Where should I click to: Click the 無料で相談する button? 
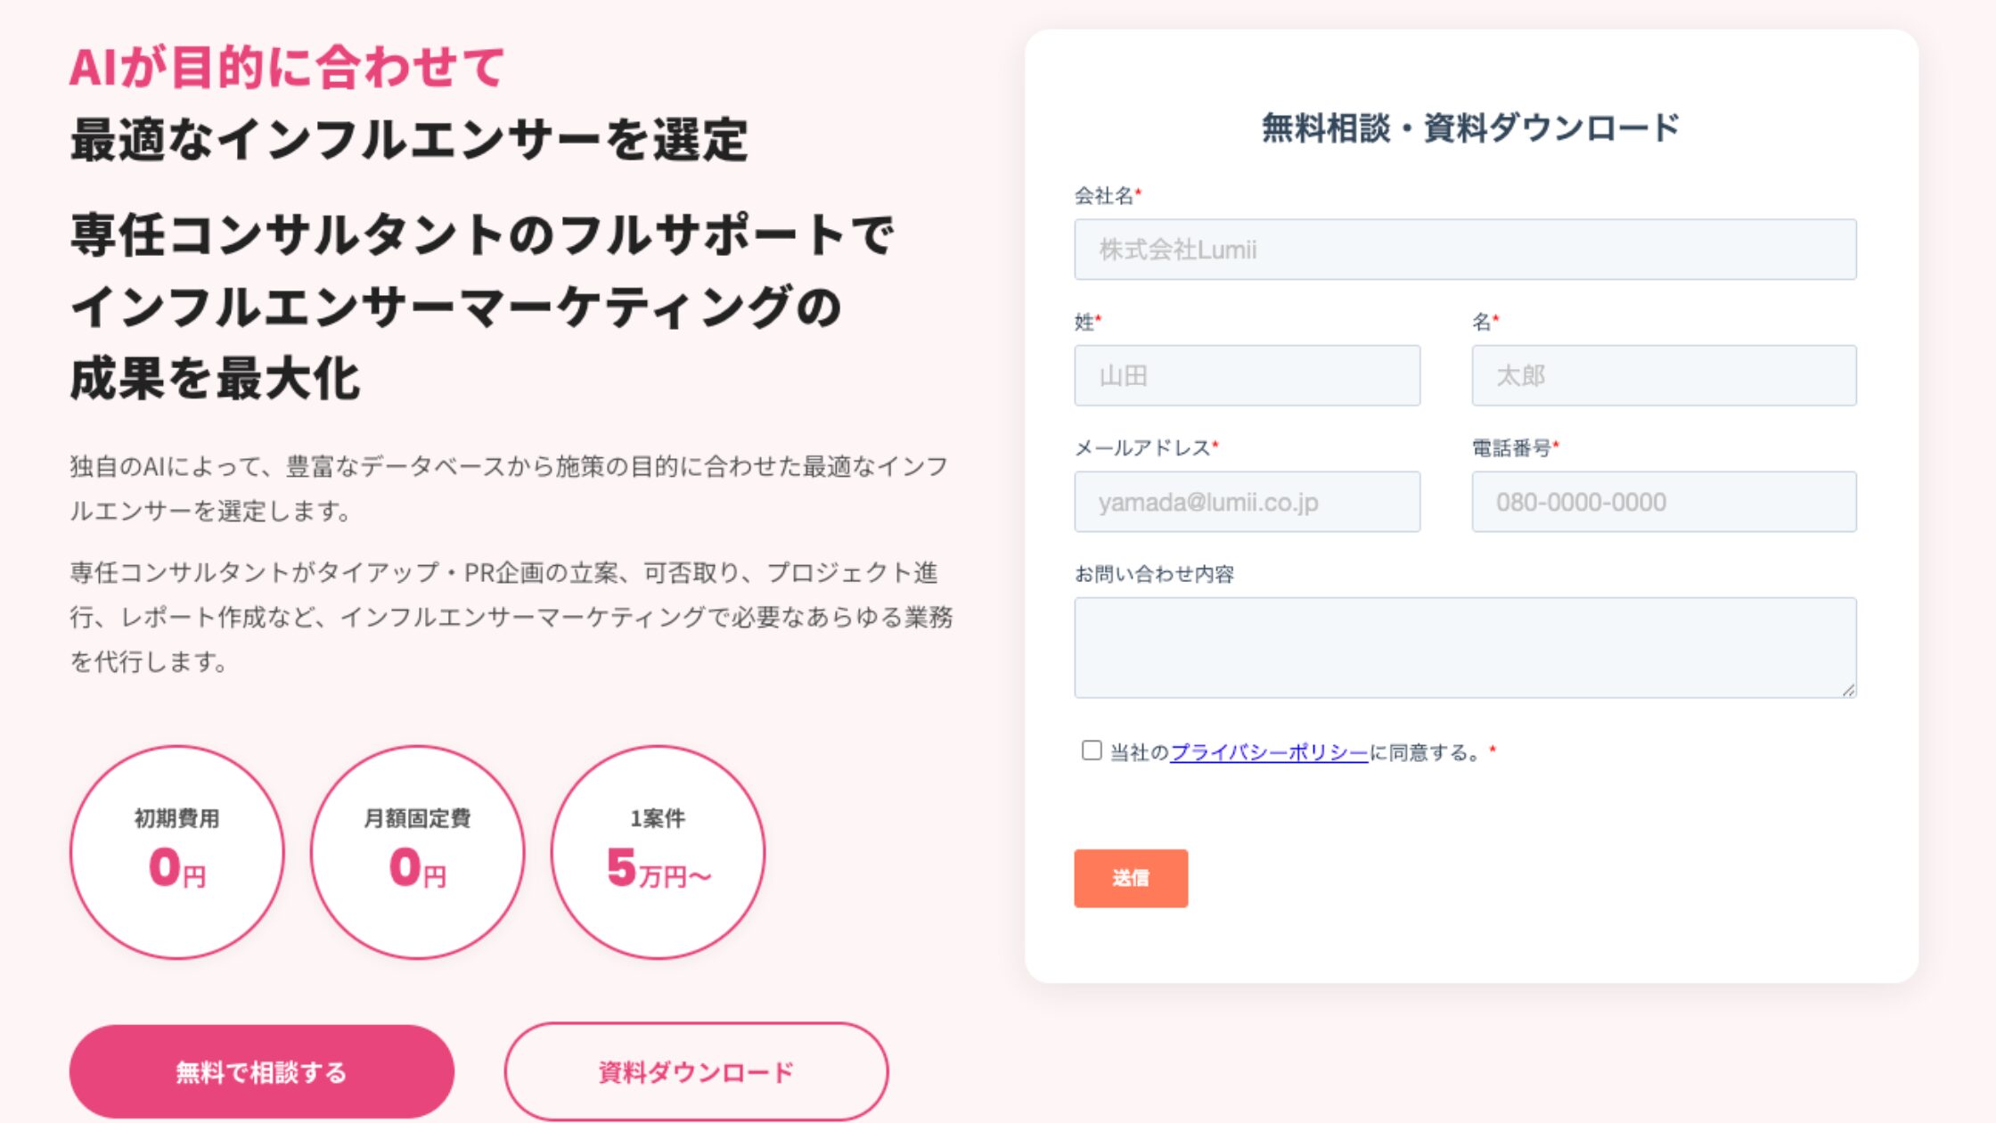pyautogui.click(x=262, y=1072)
